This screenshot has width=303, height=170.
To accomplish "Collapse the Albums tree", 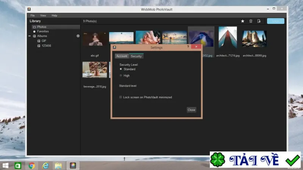I will [30, 36].
